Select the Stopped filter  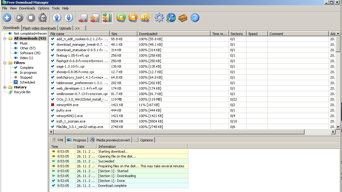click(x=26, y=77)
